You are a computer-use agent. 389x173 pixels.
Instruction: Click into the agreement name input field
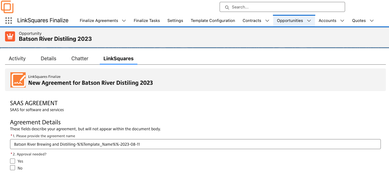tap(195, 144)
